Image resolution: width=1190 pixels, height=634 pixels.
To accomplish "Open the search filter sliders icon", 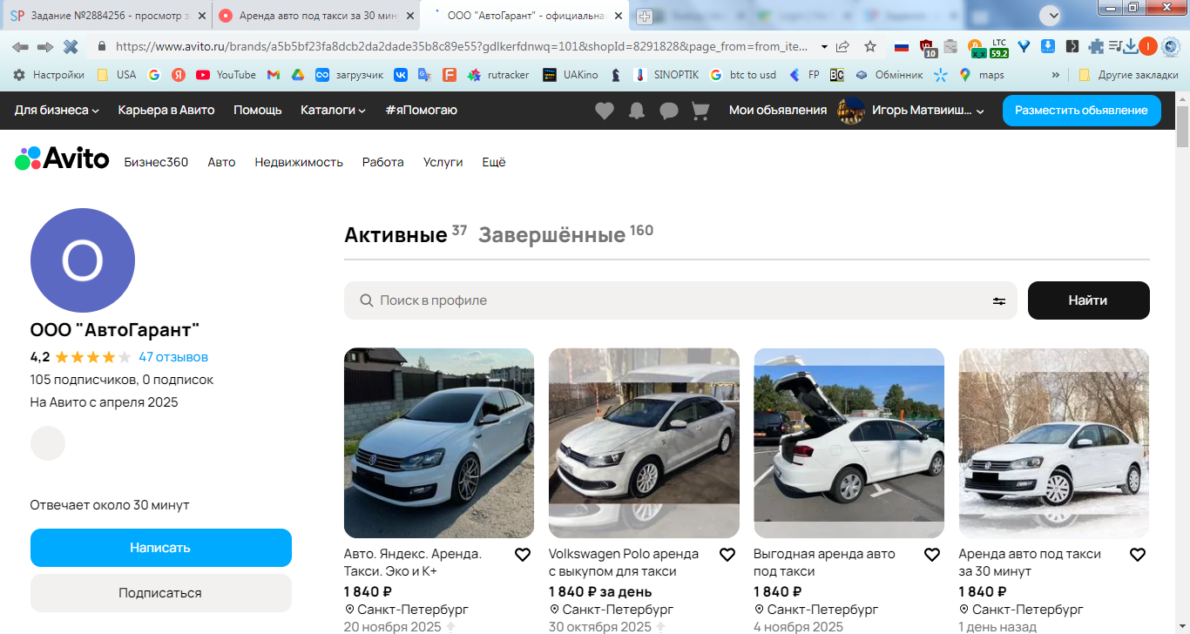I will [x=999, y=300].
